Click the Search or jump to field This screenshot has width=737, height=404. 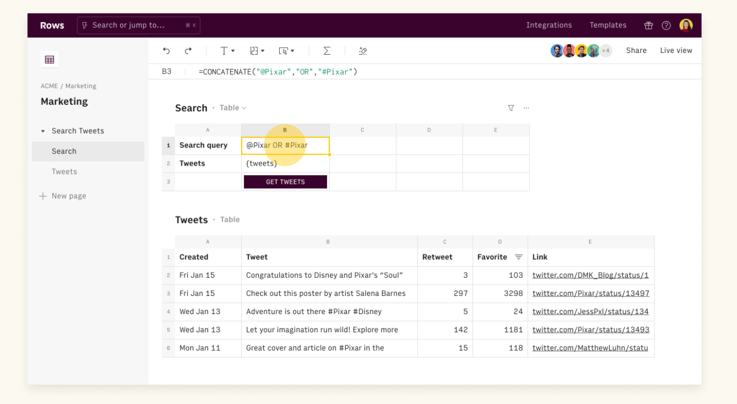coord(139,26)
